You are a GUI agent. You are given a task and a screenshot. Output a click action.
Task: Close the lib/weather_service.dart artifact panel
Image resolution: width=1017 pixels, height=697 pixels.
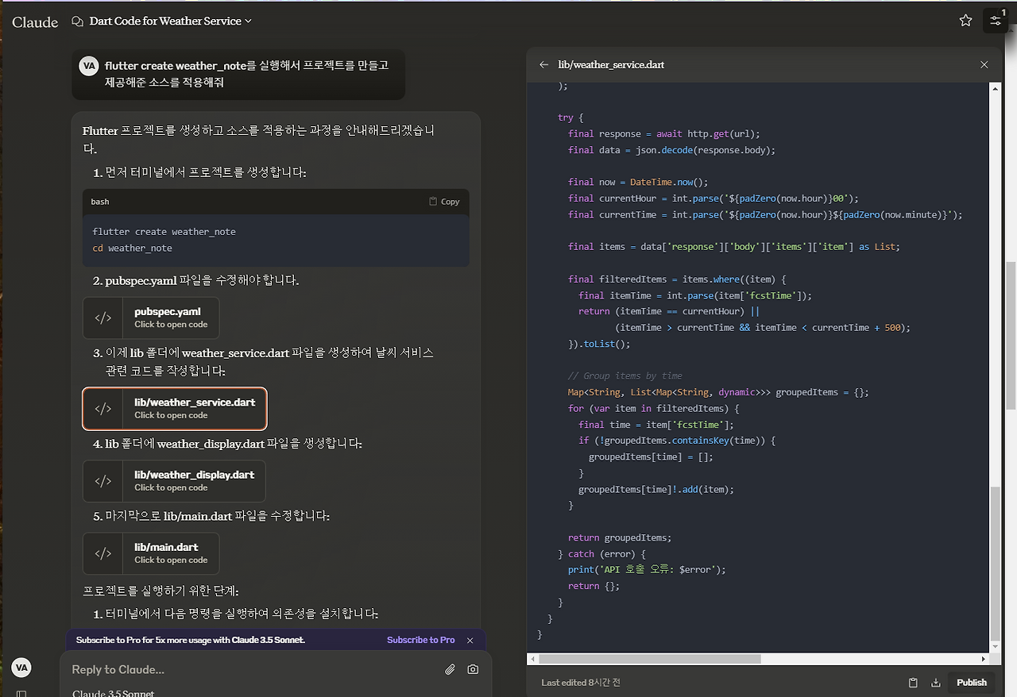[x=984, y=64]
